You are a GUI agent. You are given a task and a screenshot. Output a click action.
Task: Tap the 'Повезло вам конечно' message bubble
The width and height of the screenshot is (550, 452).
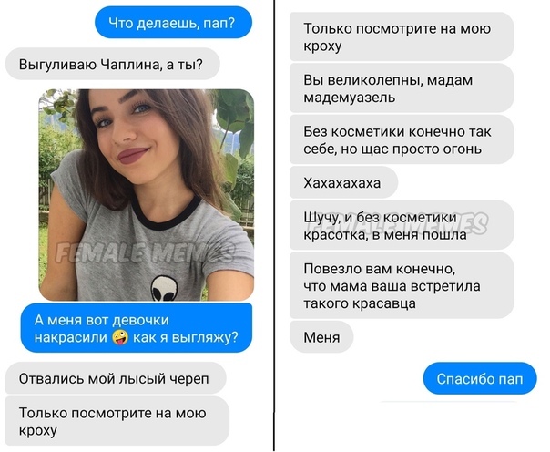pyautogui.click(x=402, y=285)
